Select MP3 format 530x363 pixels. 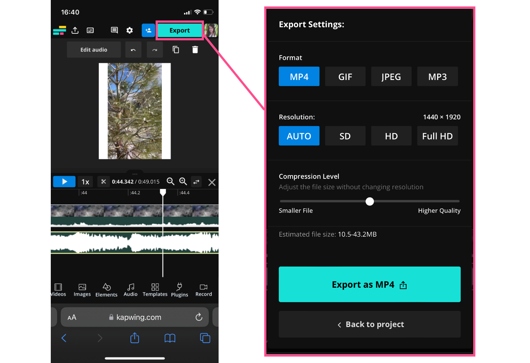pyautogui.click(x=438, y=76)
